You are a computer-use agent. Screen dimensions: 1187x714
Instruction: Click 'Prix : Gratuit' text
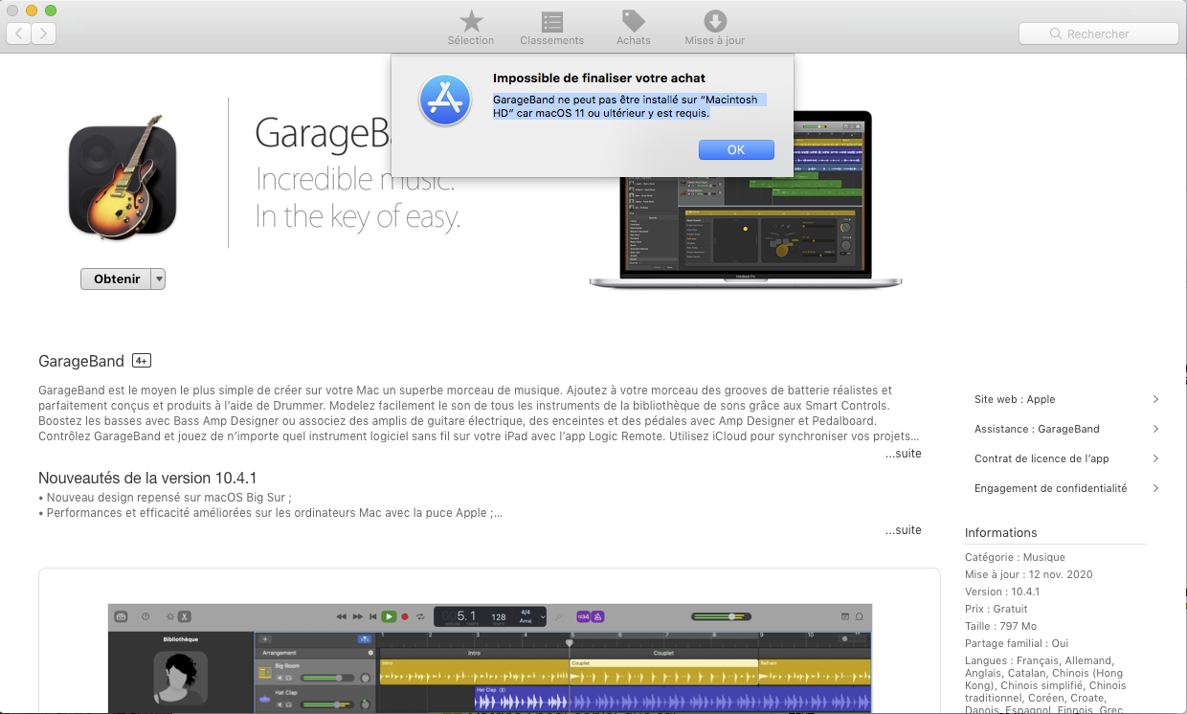tap(996, 609)
